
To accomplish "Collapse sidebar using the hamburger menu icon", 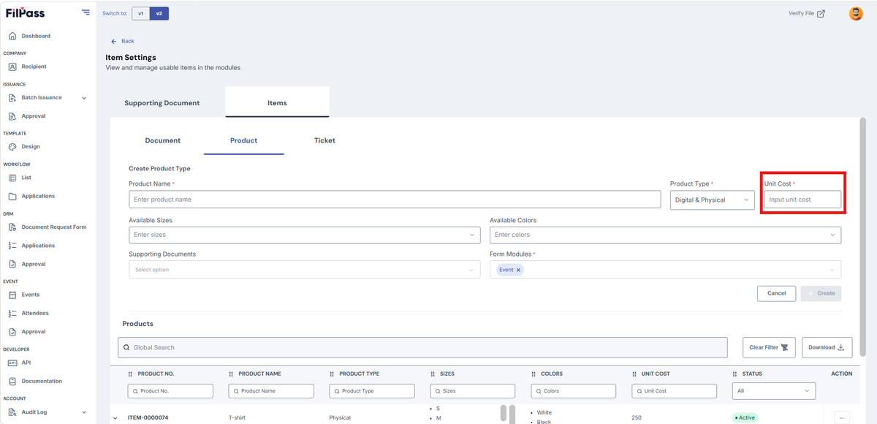I will pyautogui.click(x=86, y=12).
